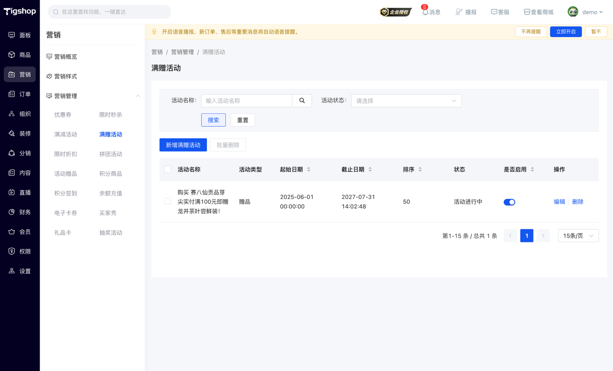
Task: Open 优惠券 submenu item
Action: 63,115
